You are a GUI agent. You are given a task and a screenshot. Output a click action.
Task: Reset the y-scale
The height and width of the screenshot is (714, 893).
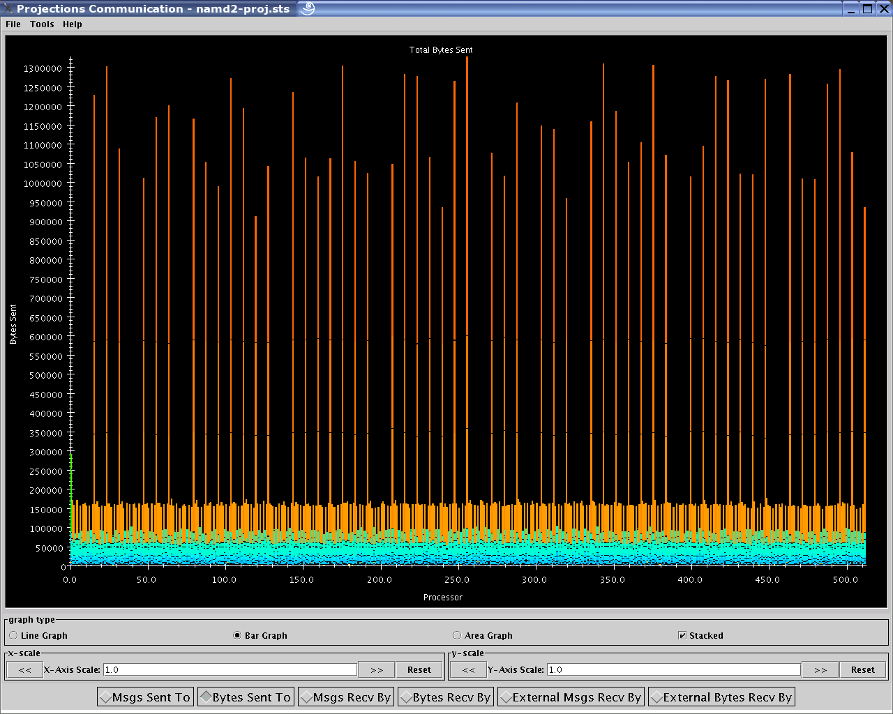pyautogui.click(x=862, y=670)
